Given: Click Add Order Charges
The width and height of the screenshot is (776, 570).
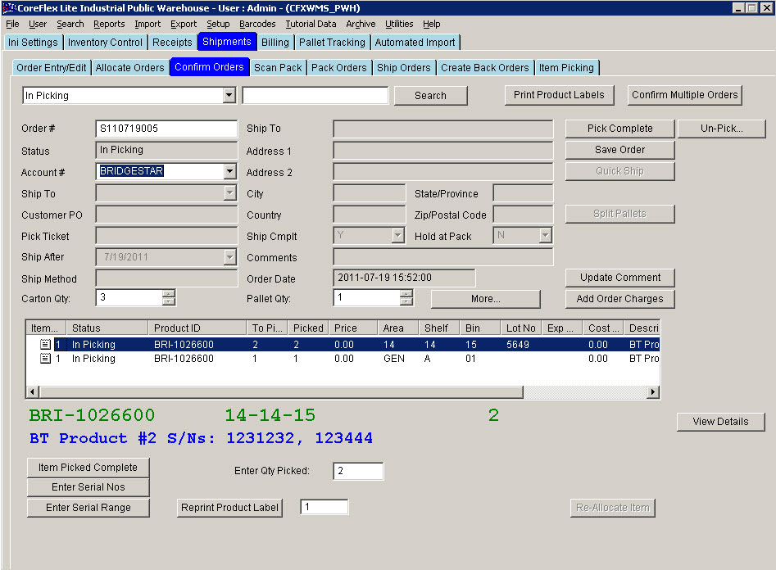Looking at the screenshot, I should (x=620, y=299).
